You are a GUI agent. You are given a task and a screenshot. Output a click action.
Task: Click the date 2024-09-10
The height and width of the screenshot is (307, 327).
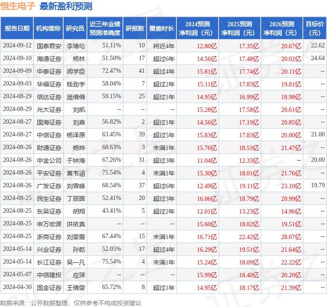(17, 58)
